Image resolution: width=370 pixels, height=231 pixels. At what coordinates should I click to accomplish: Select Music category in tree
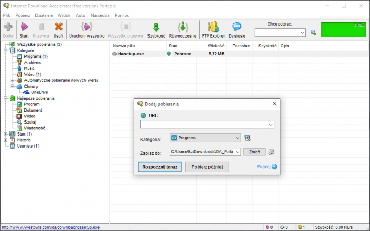(29, 68)
